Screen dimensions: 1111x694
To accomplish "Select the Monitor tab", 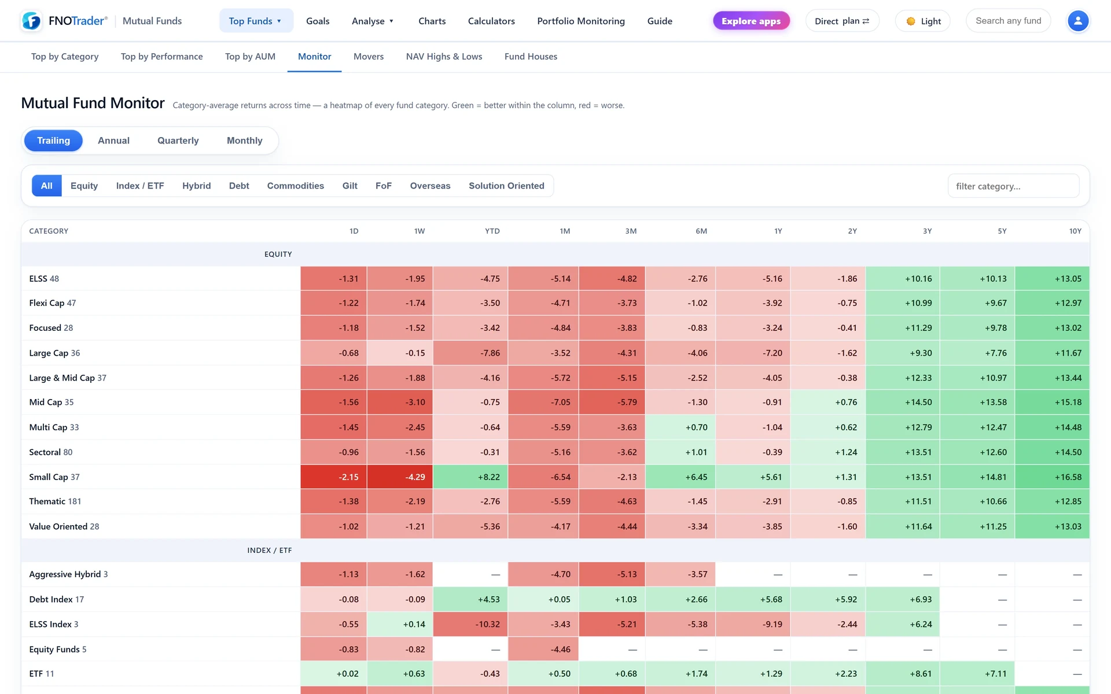I will (x=314, y=57).
